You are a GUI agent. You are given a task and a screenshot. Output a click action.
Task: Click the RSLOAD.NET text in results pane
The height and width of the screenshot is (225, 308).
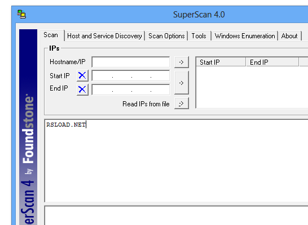pos(66,125)
